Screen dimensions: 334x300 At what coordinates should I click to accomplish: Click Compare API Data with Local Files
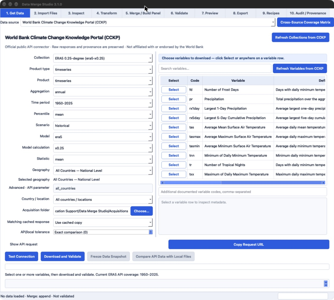tap(163, 256)
